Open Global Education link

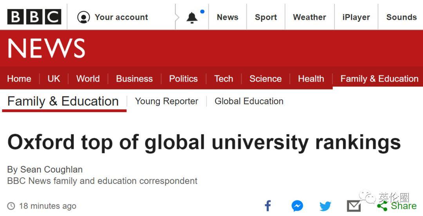click(249, 101)
